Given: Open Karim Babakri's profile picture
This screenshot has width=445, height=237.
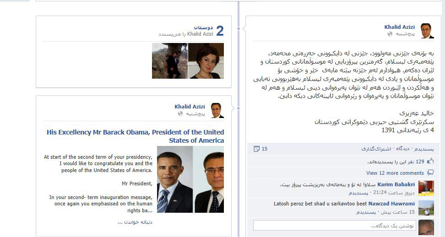Looking at the screenshot, I should click(426, 188).
